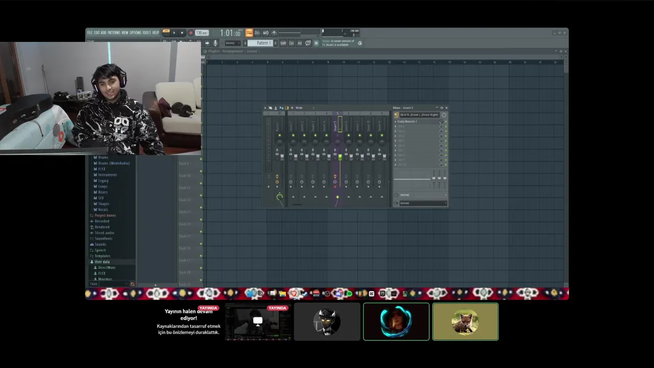The height and width of the screenshot is (368, 654).
Task: Click the Insert 1 volume fader
Action: pyautogui.click(x=296, y=157)
